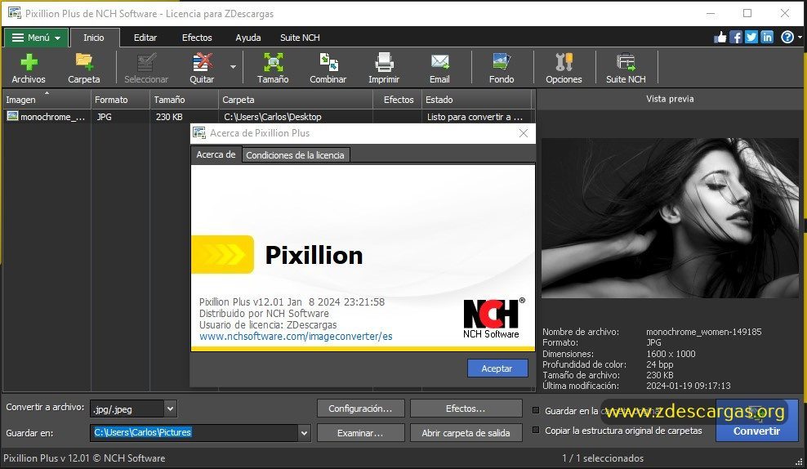807x469 pixels.
Task: Switch to Condiciones de la licencia tab
Action: pyautogui.click(x=295, y=155)
